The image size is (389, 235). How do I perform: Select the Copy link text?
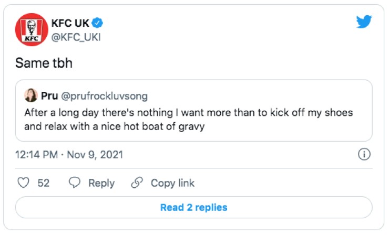pyautogui.click(x=172, y=183)
